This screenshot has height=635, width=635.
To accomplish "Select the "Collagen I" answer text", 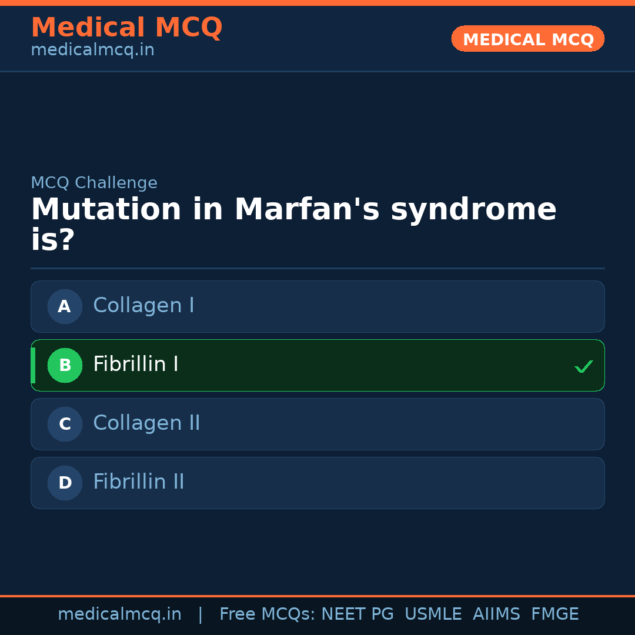I will tap(143, 306).
